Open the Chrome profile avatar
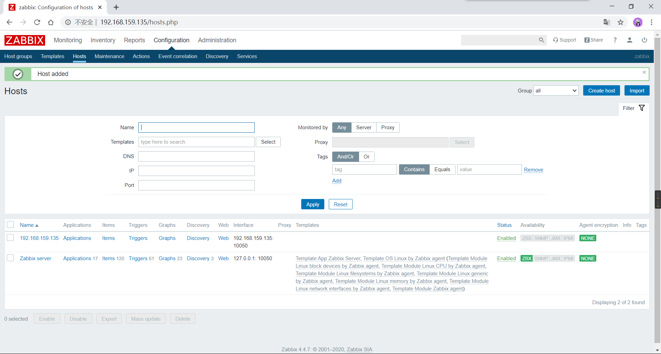Image resolution: width=661 pixels, height=354 pixels. coord(638,22)
